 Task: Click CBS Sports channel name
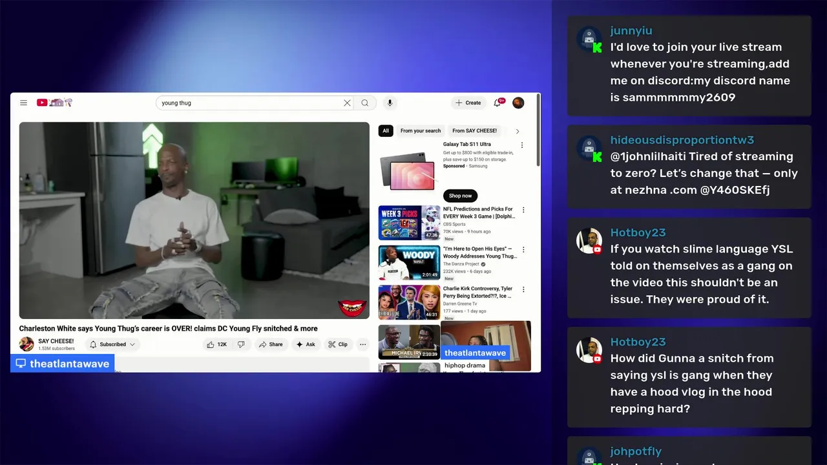click(x=454, y=225)
